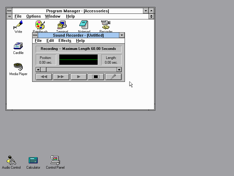Click the position scrollbar right arrow

pos(119,70)
